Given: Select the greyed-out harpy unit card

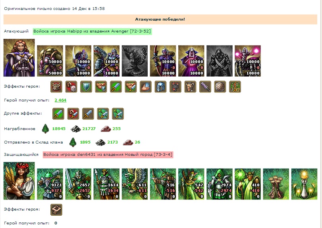Looking at the screenshot, I should pos(135,61).
